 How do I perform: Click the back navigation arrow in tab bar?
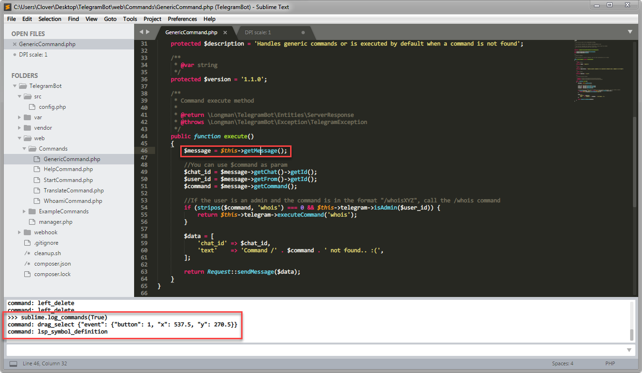[x=141, y=31]
